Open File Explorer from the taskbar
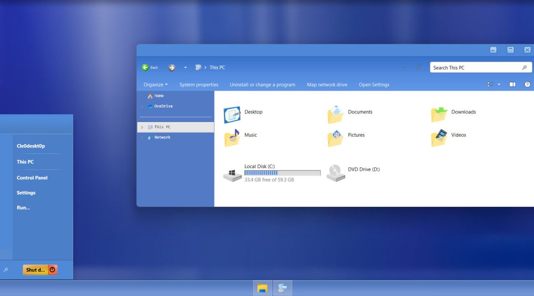Image resolution: width=534 pixels, height=296 pixels. pyautogui.click(x=262, y=288)
